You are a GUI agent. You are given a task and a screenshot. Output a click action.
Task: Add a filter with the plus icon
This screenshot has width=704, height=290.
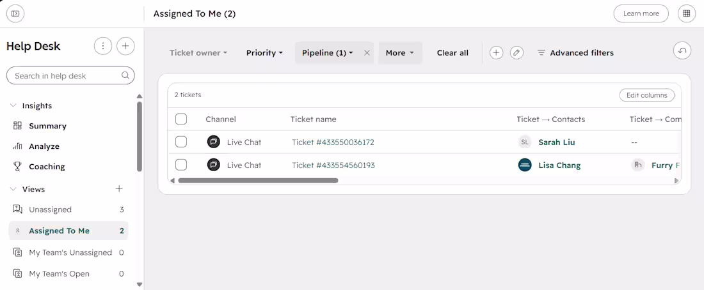coord(496,53)
